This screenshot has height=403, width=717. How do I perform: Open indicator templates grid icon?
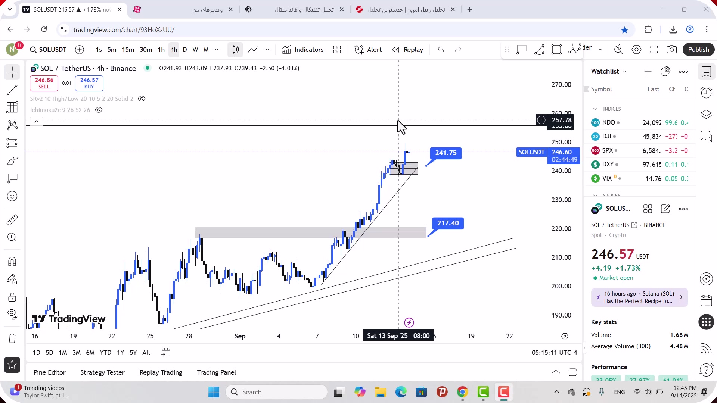[x=337, y=50]
